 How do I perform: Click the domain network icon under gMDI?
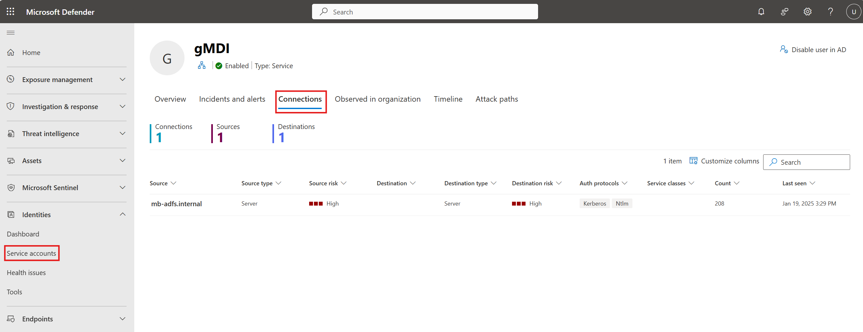[202, 66]
